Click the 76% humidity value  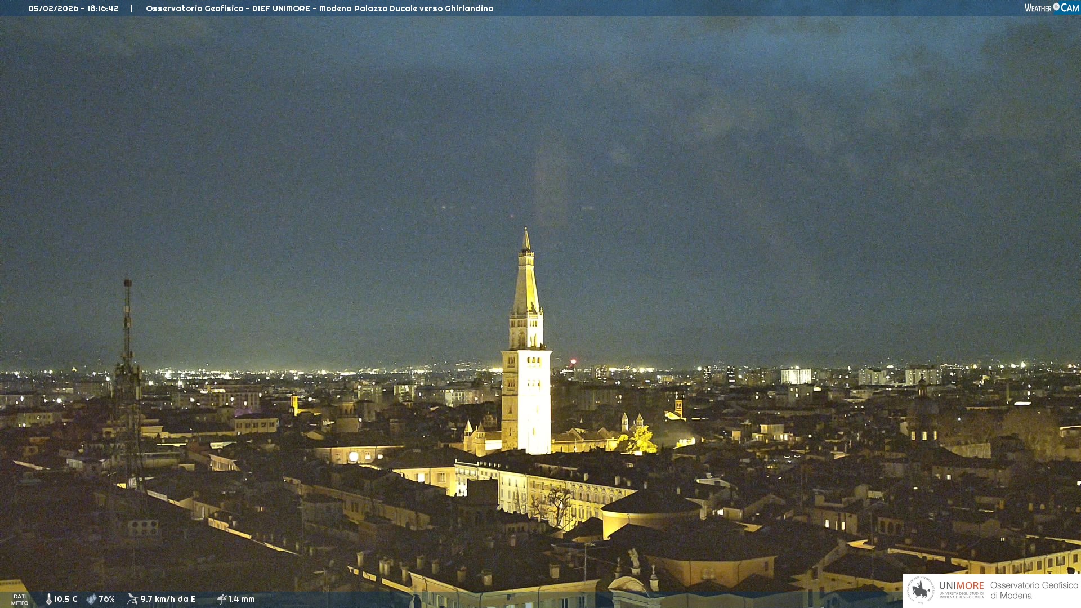pos(106,599)
